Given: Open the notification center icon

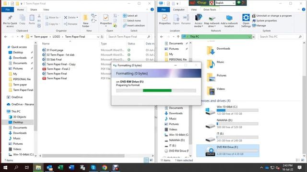Looking at the screenshot, I should (299, 168).
